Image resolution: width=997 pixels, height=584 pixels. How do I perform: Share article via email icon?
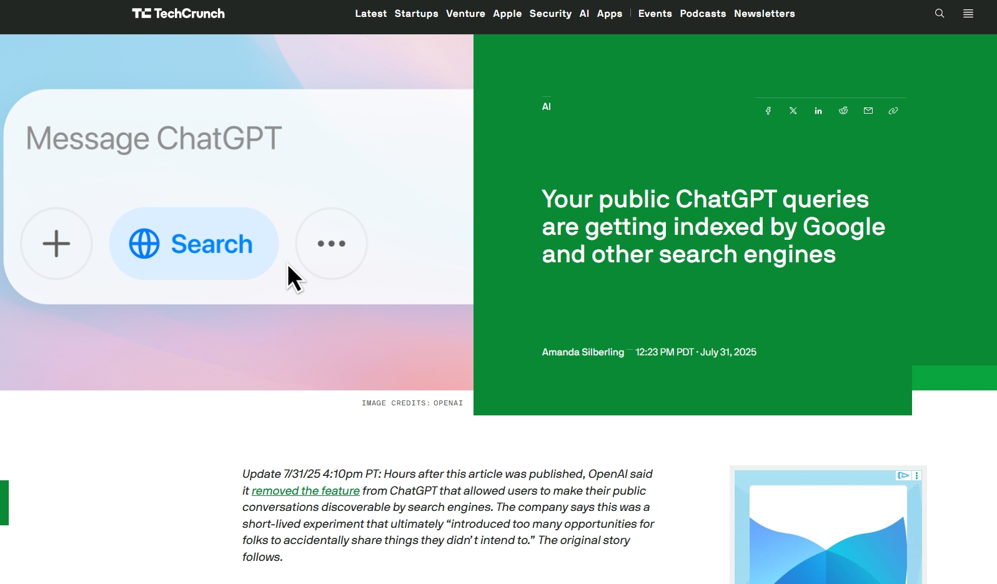[x=868, y=111]
